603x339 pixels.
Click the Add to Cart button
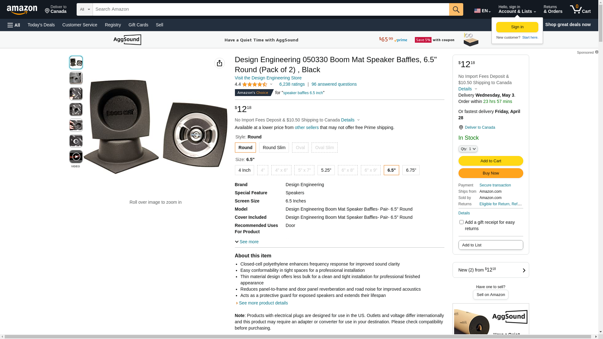click(491, 161)
